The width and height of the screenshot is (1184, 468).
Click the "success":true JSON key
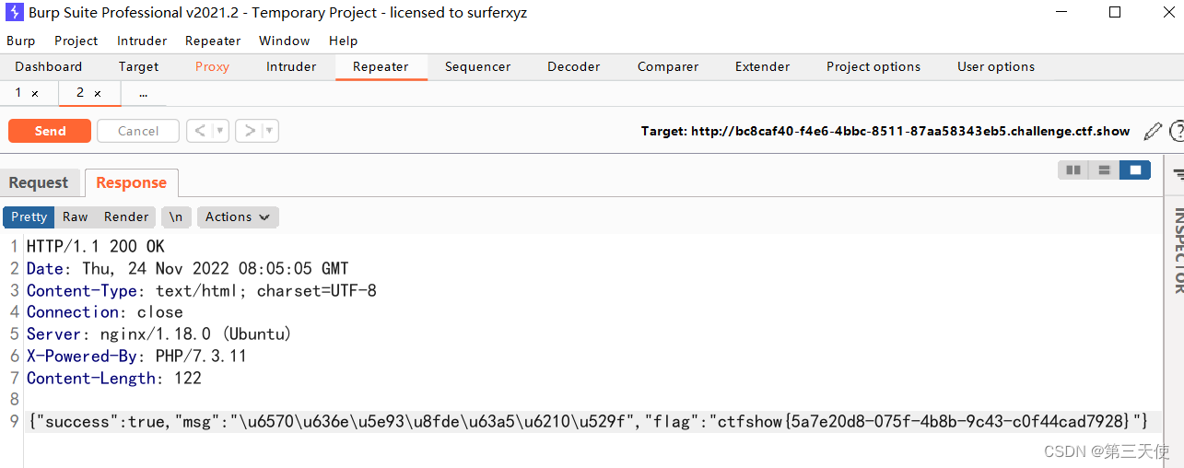(x=90, y=421)
